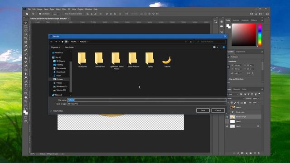Click the Cancel button

pyautogui.click(x=218, y=110)
